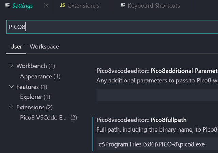Click the 'Full path, including the binary' description
The image size is (218, 153).
(157, 129)
